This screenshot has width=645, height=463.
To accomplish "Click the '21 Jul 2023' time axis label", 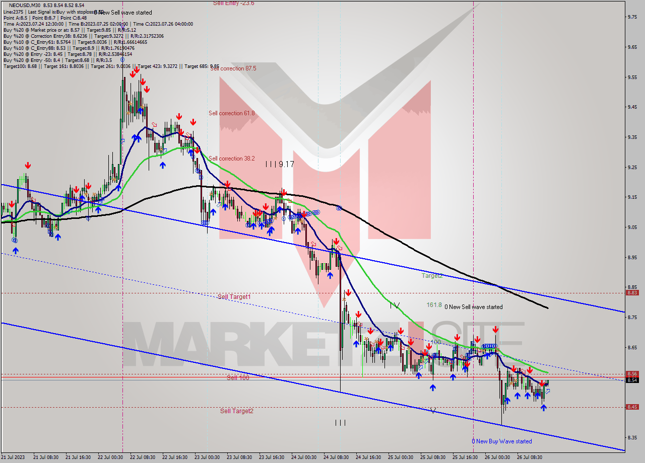I will pos(13,457).
